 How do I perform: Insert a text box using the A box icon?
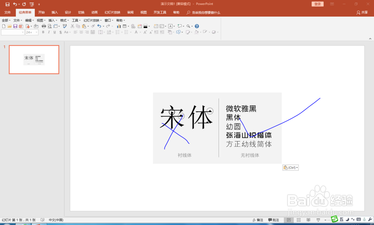pyautogui.click(x=170, y=26)
